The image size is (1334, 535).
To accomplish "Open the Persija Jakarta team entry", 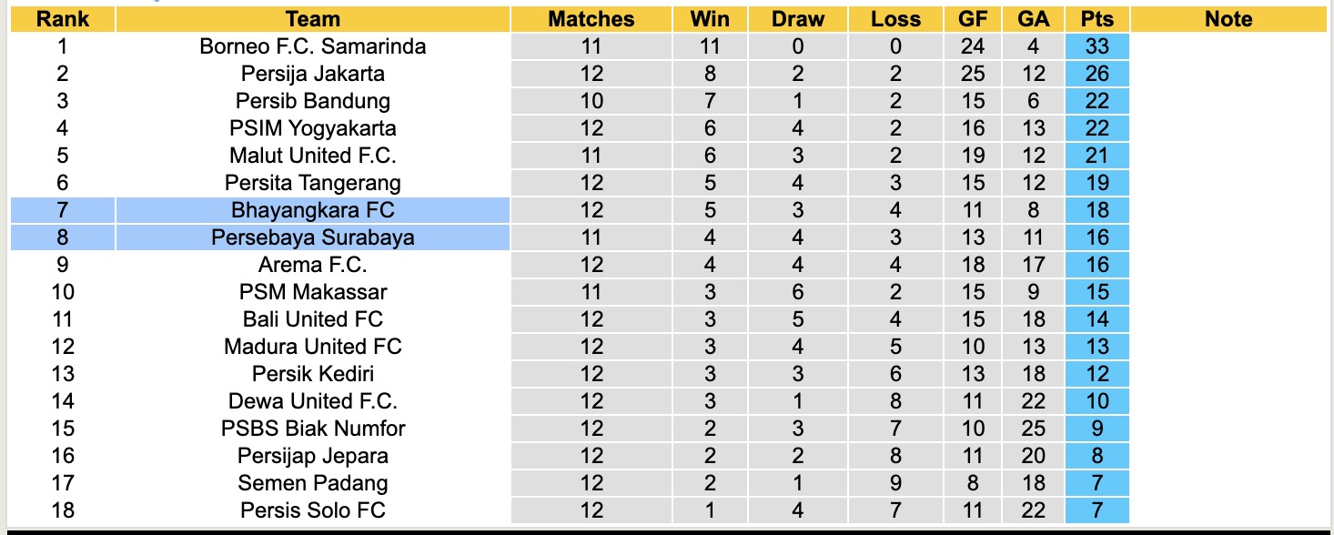I will click(312, 74).
